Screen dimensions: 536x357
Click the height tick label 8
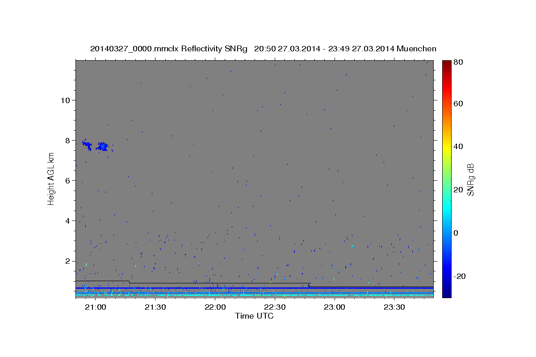[x=67, y=140]
